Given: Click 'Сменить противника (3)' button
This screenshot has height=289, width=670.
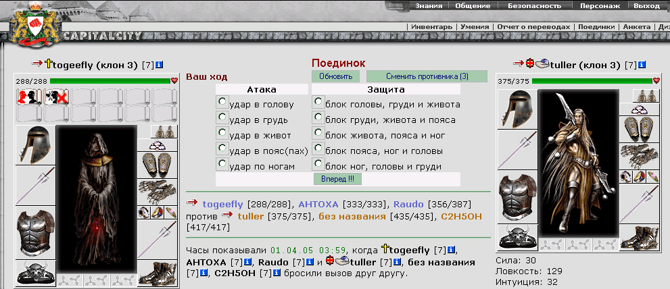Looking at the screenshot, I should tap(427, 76).
